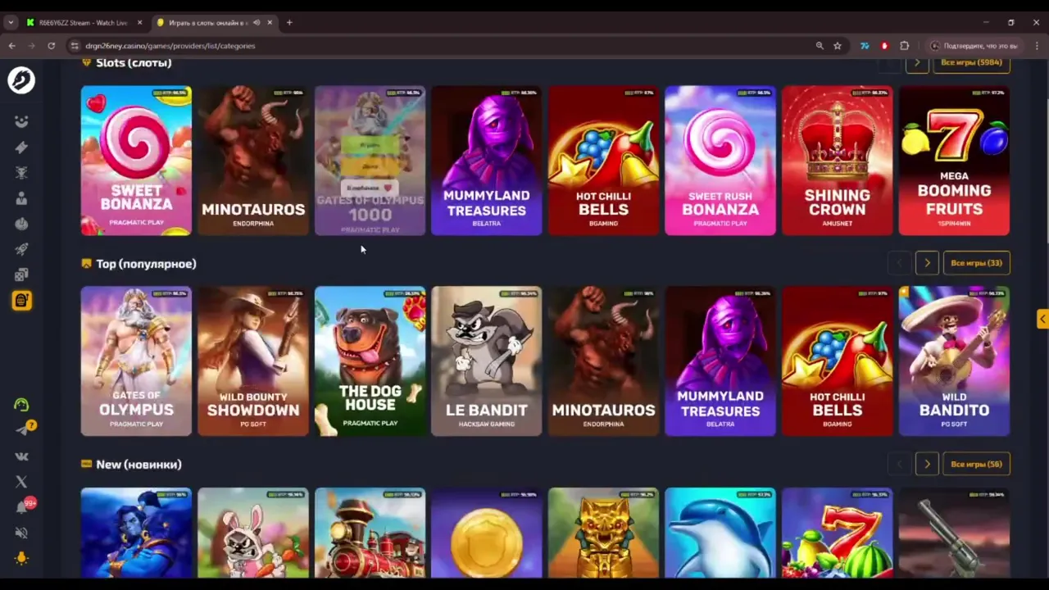
Task: Open Le Bandit slot
Action: coord(487,361)
